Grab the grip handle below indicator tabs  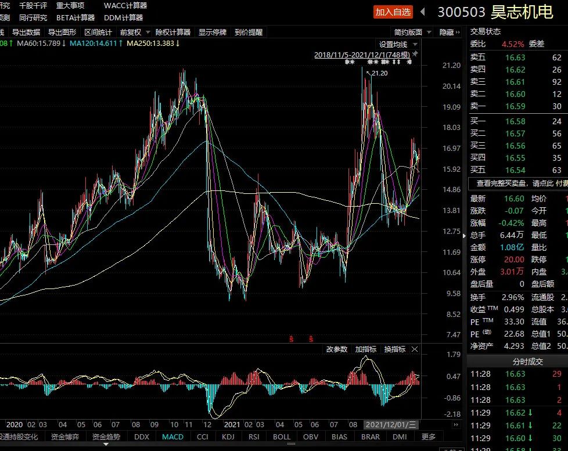click(x=291, y=443)
